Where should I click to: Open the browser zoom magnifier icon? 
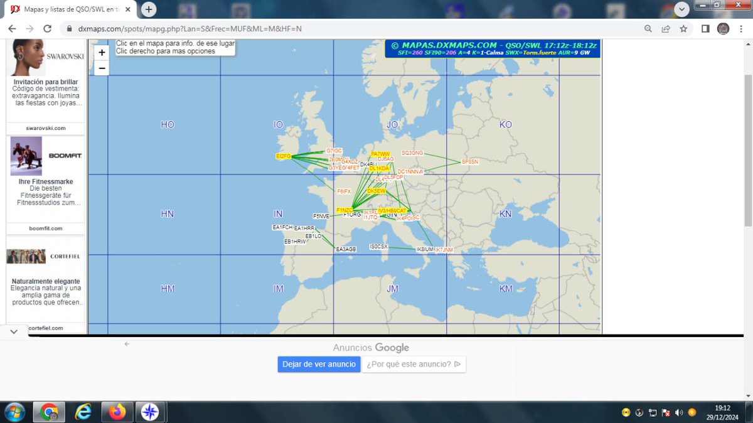(x=648, y=29)
